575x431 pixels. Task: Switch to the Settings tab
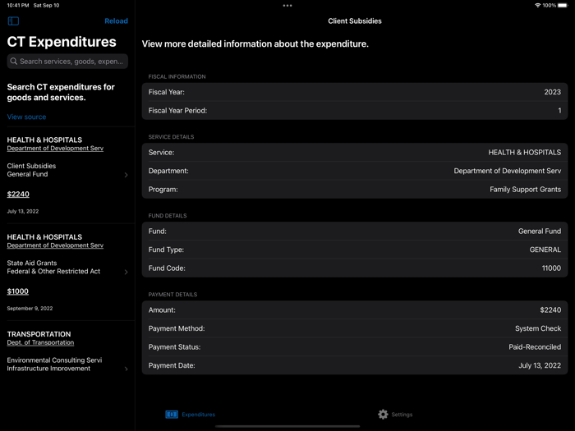[395, 415]
